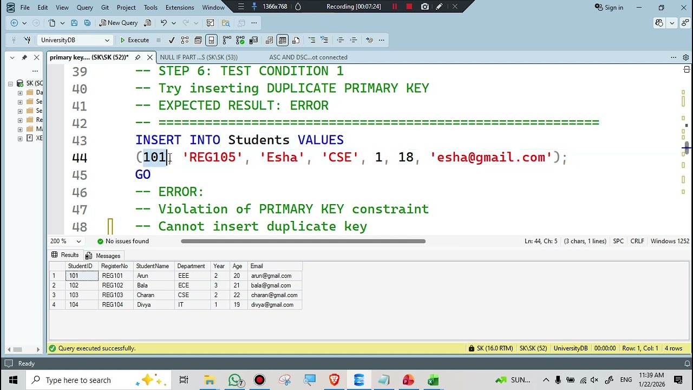The image size is (693, 390).
Task: Click the Display Estimated Execution Plan icon
Action: (185, 40)
